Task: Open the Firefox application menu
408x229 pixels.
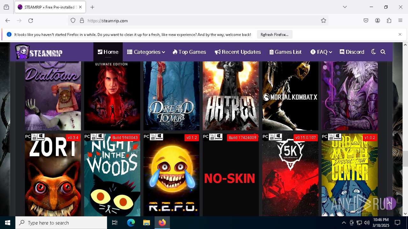Action: coord(400,20)
